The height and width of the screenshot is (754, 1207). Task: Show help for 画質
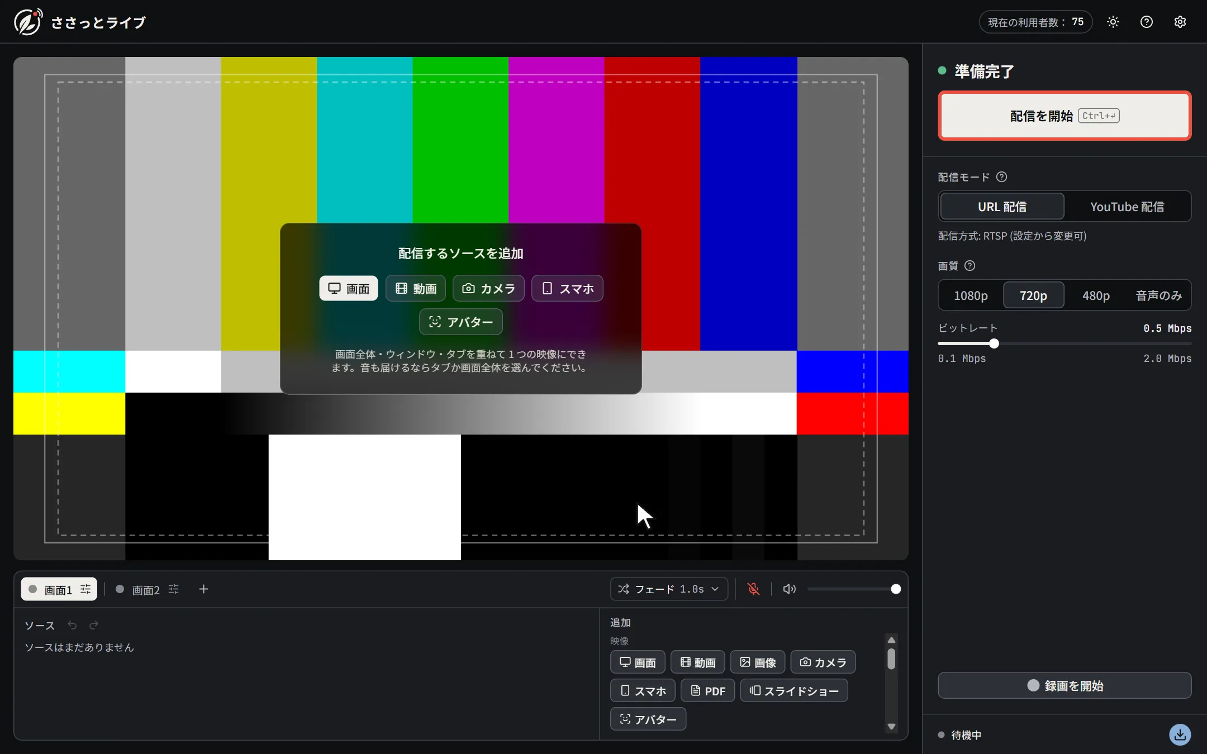(x=970, y=266)
